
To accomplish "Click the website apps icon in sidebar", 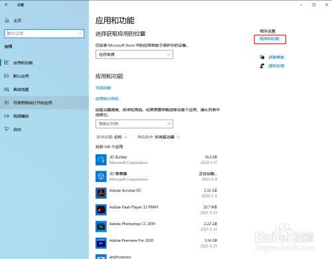I will 7,103.
